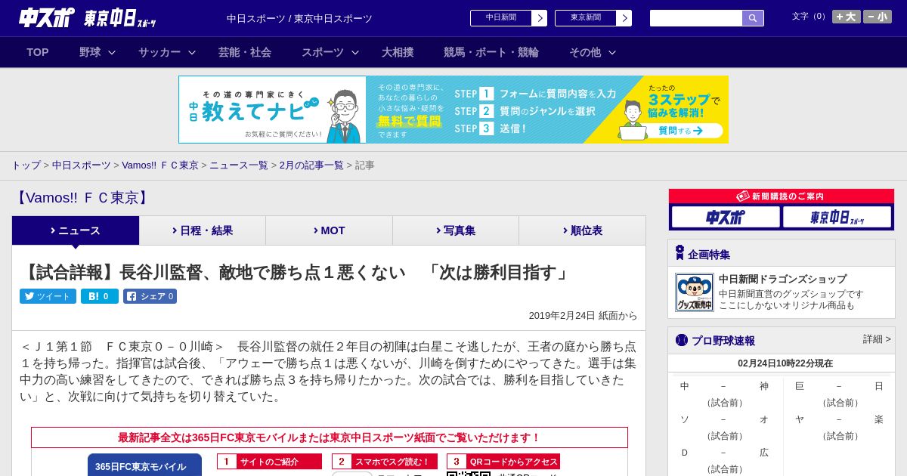Expand the スポーツ navigation menu
Screen dimensions: 907x476
click(330, 52)
